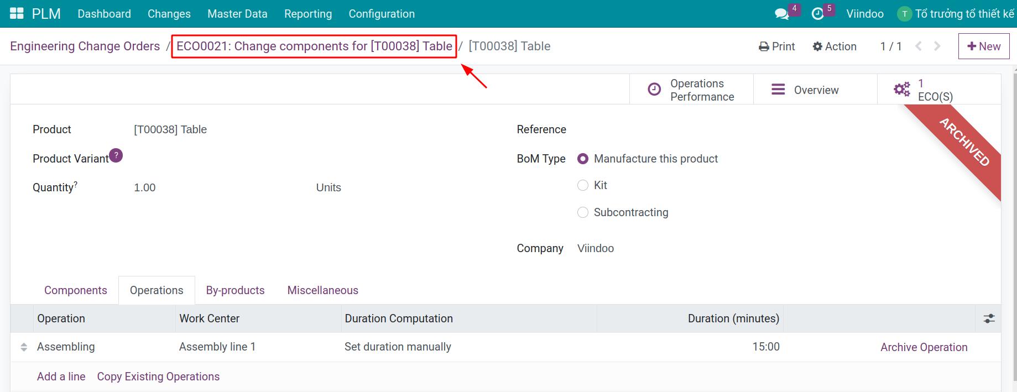Sort by the Operation column header
1017x392 pixels.
tap(105, 318)
